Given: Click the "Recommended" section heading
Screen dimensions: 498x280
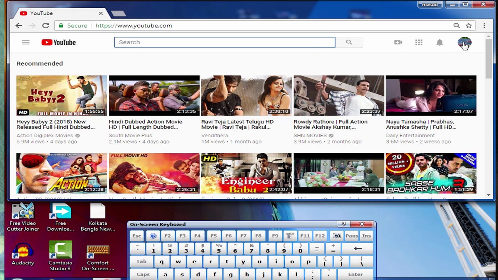Looking at the screenshot, I should (39, 63).
